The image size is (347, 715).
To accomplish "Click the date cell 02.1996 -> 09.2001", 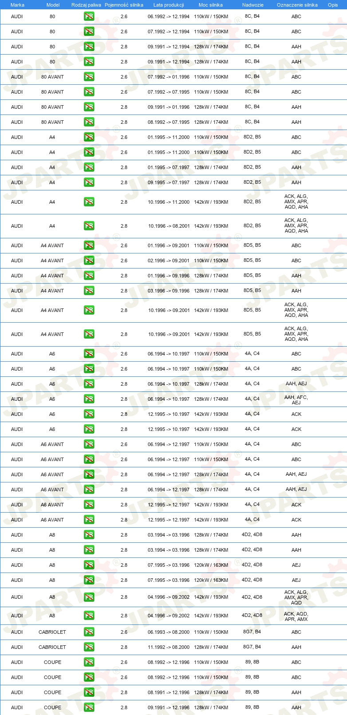I will pyautogui.click(x=169, y=261).
